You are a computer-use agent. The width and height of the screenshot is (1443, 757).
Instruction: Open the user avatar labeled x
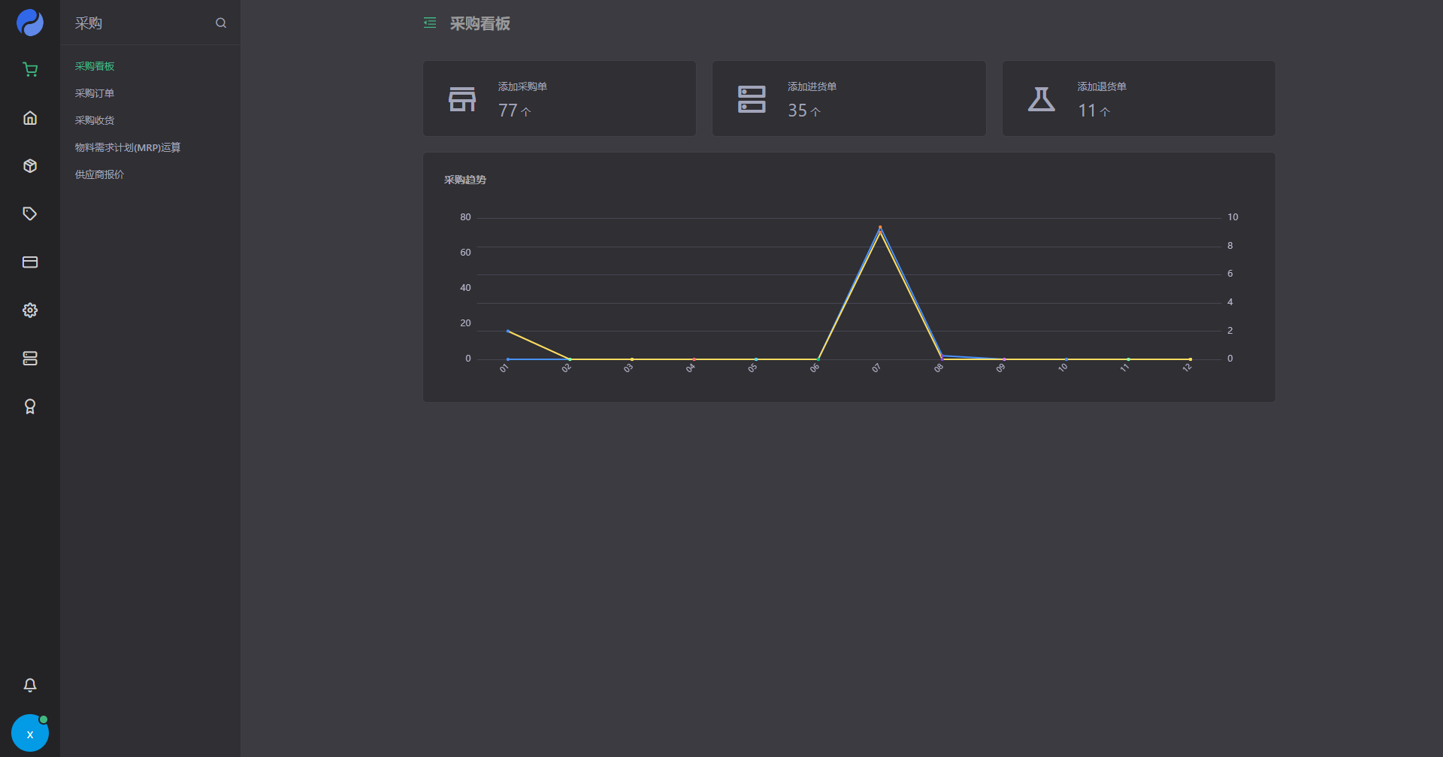30,733
